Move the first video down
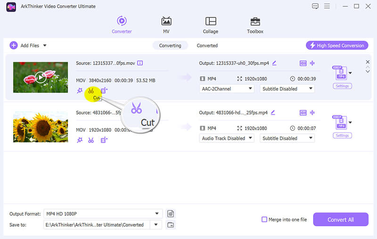Image resolution: width=377 pixels, height=239 pixels. coord(368,71)
